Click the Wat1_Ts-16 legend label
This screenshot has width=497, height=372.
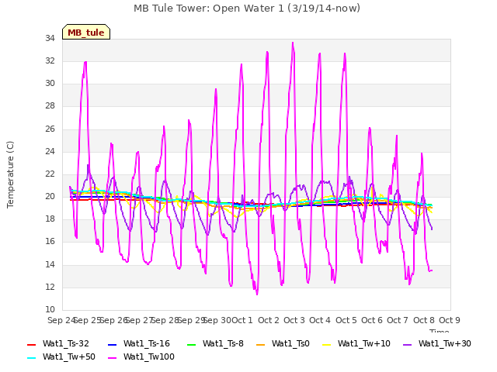(x=147, y=343)
